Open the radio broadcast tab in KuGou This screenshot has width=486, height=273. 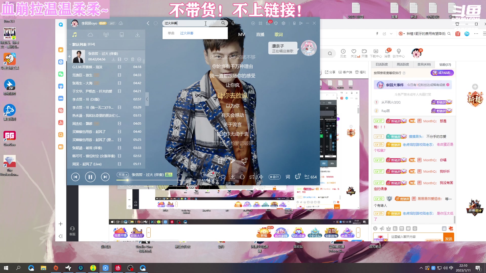coord(106,35)
